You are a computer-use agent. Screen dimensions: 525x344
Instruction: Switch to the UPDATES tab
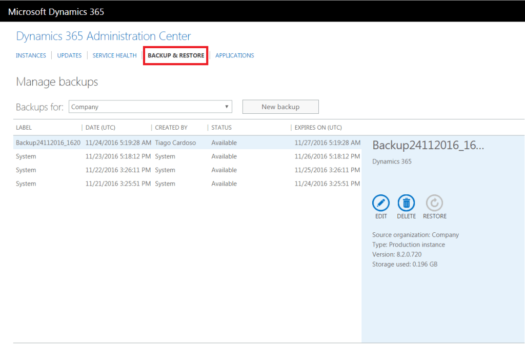click(x=69, y=55)
